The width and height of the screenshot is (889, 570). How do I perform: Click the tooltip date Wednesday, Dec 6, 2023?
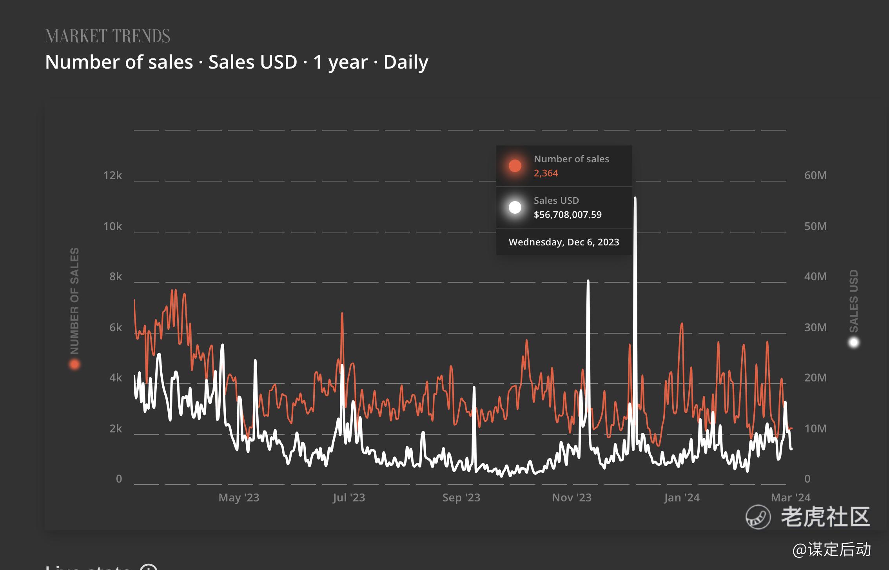564,242
